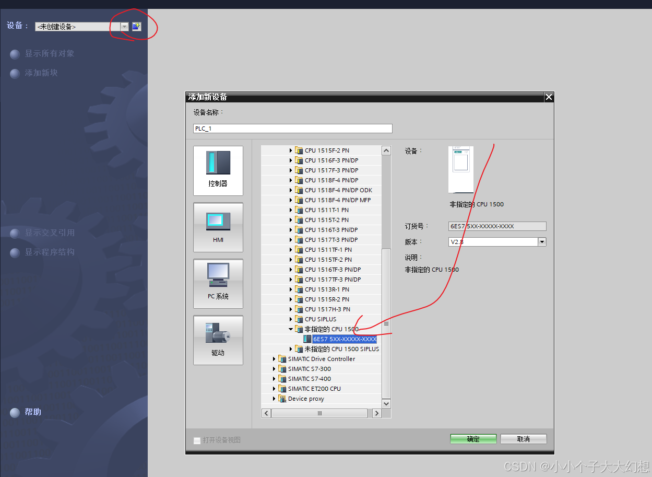Expand the CPU 1515R-2 PN node
Viewport: 652px width, 477px height.
[291, 299]
